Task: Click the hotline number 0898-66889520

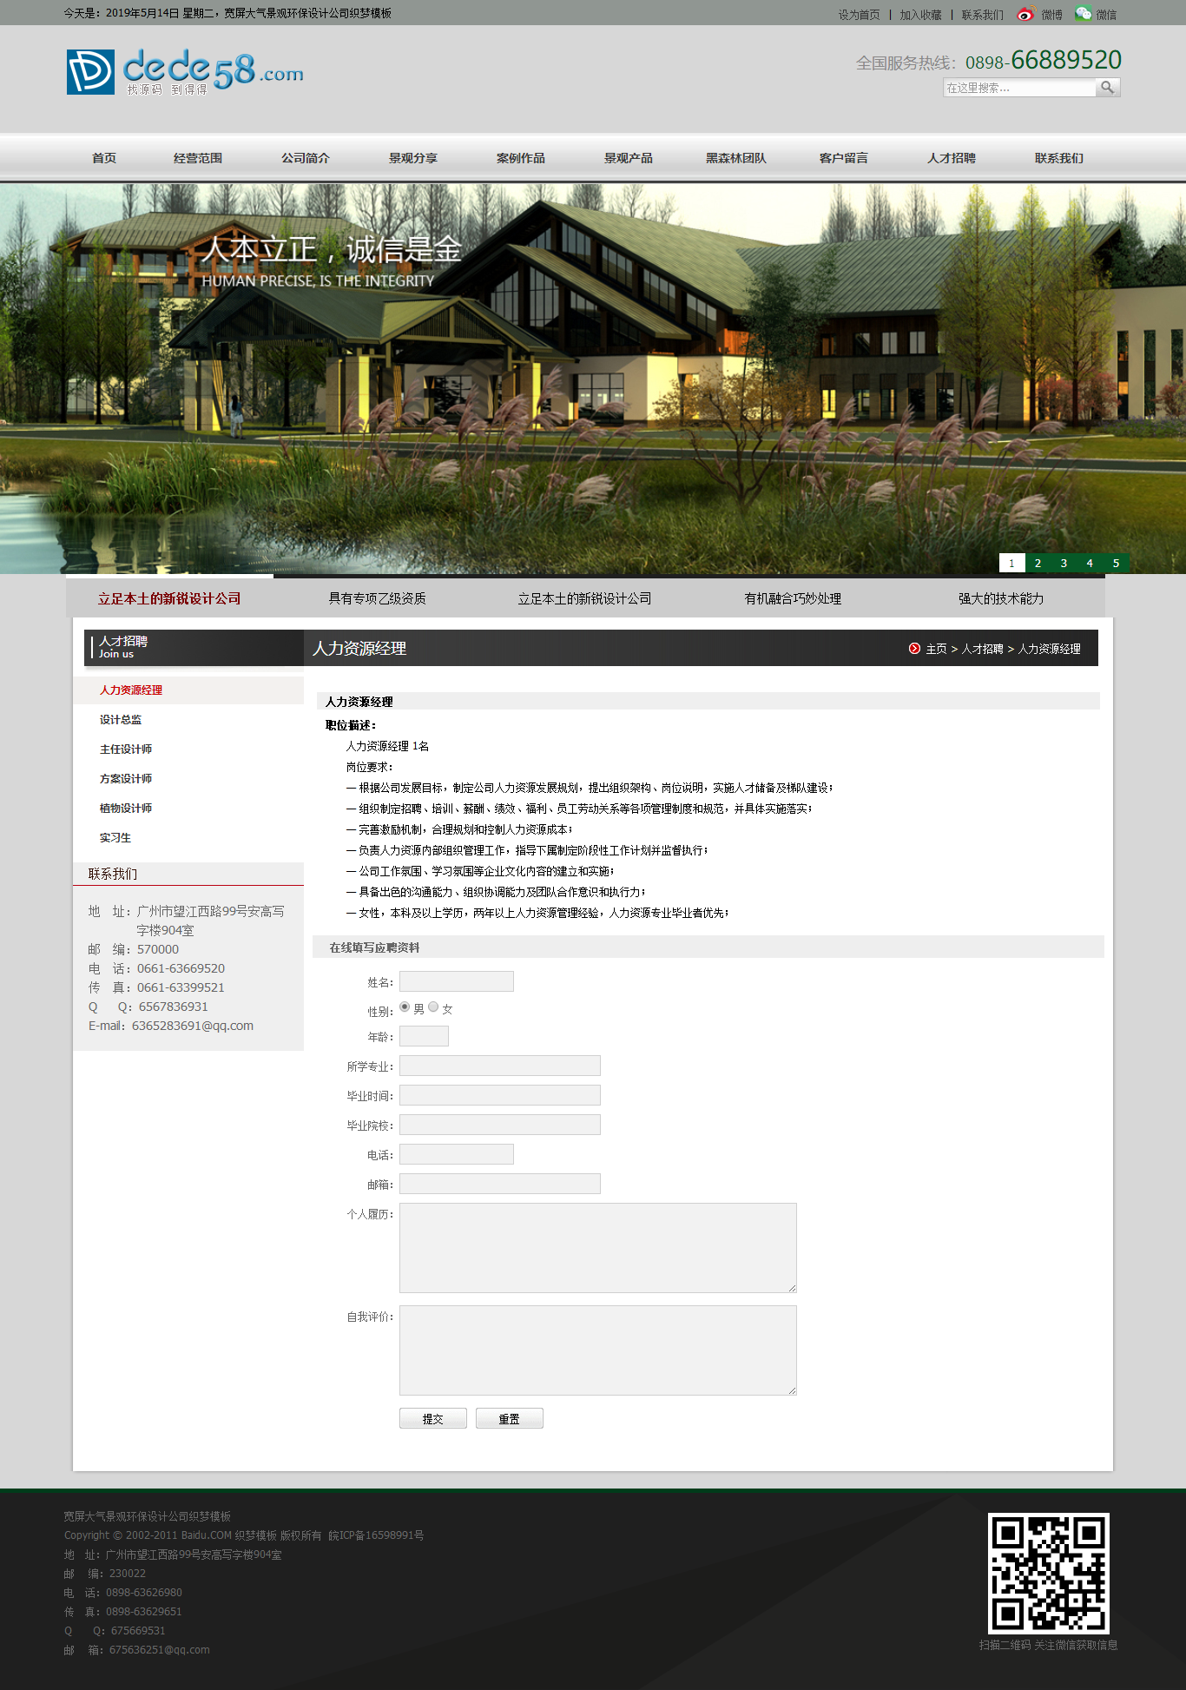Action: pos(1043,60)
